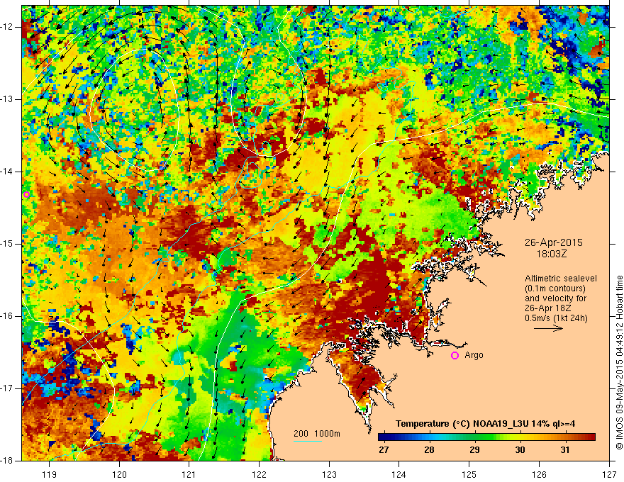Click the latitude axis label '-12'
The height and width of the screenshot is (482, 624).
(7, 27)
